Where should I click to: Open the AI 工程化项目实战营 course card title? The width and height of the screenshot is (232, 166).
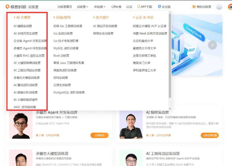point(163,154)
